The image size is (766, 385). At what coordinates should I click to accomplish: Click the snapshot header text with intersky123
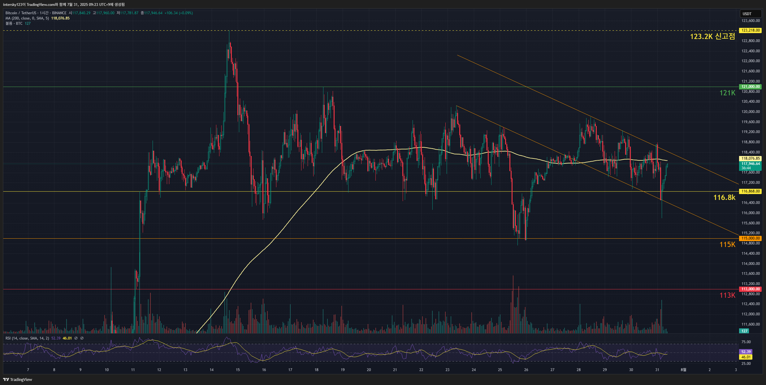tap(64, 5)
